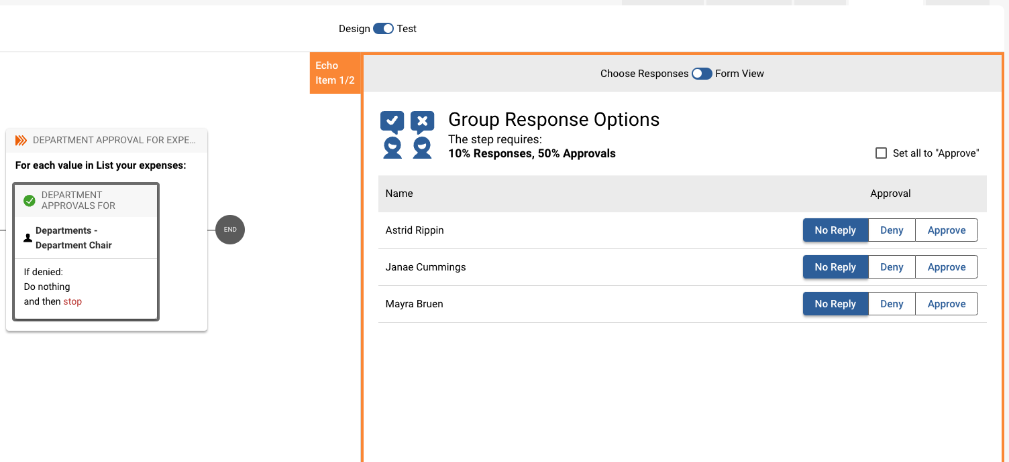Click the Name column header
1009x462 pixels.
tap(399, 193)
